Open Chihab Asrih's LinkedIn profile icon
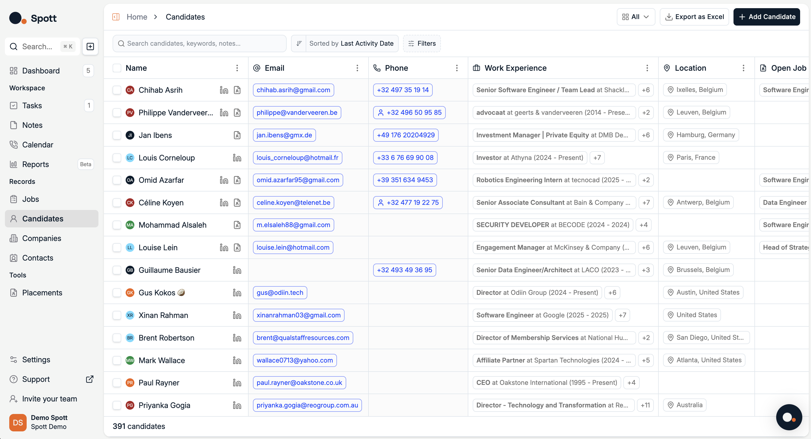The width and height of the screenshot is (811, 439). (x=224, y=90)
